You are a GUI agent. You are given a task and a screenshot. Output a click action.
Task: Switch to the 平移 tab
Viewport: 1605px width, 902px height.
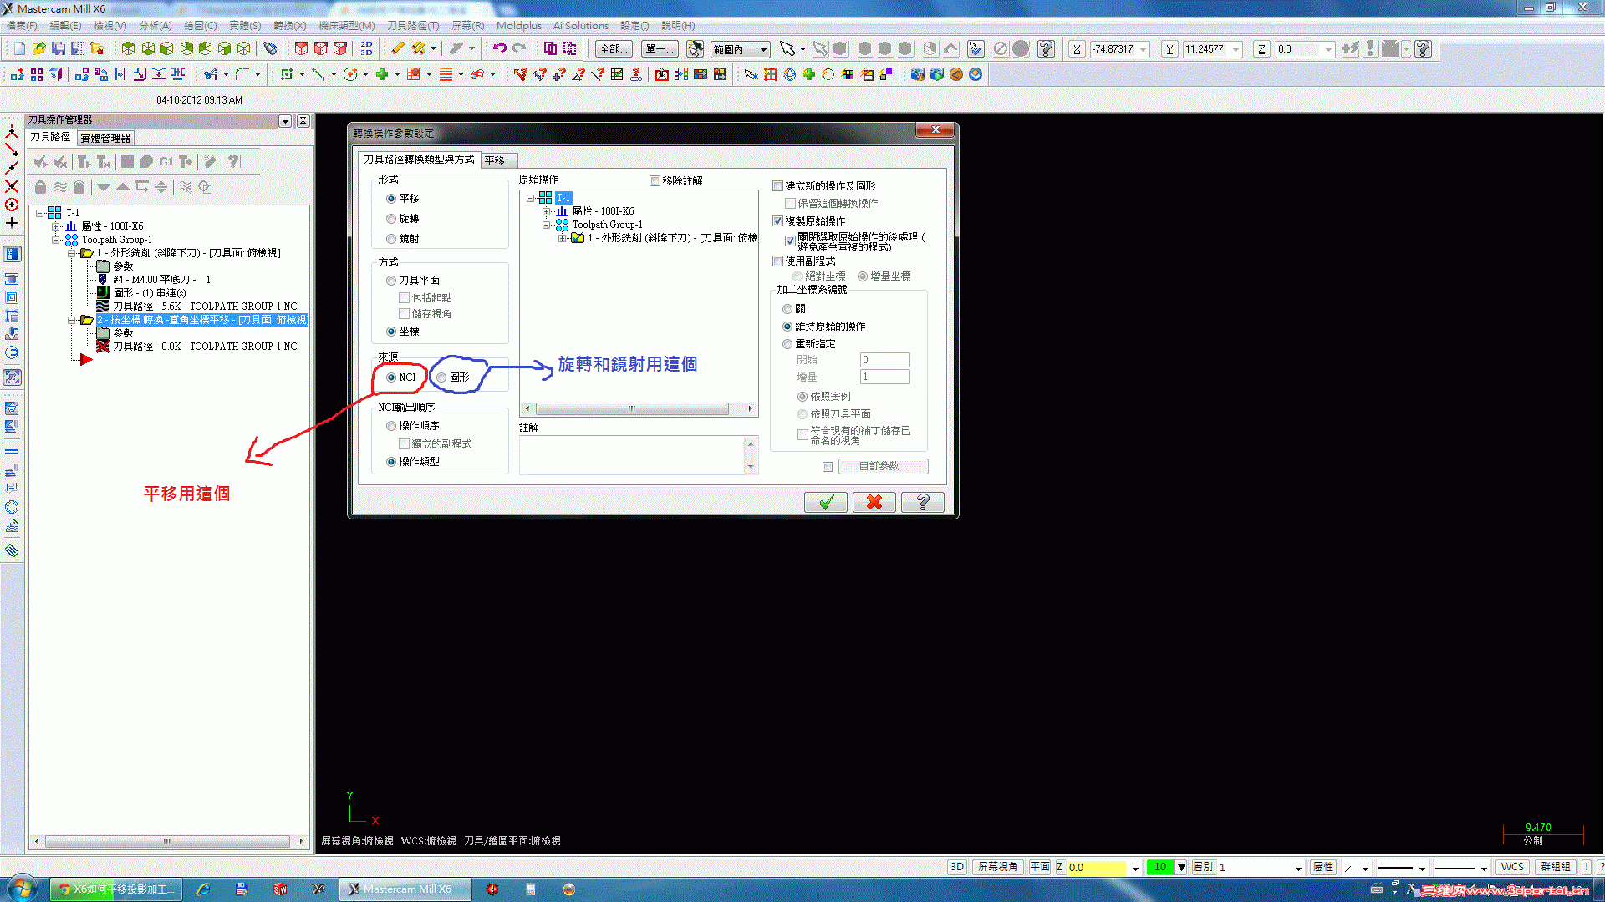[495, 160]
